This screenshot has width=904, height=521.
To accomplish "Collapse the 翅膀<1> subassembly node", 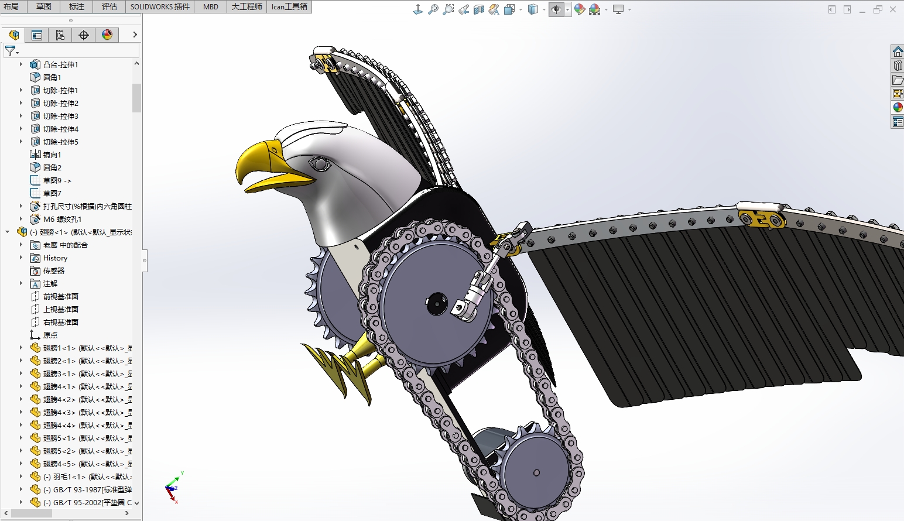I will [8, 232].
